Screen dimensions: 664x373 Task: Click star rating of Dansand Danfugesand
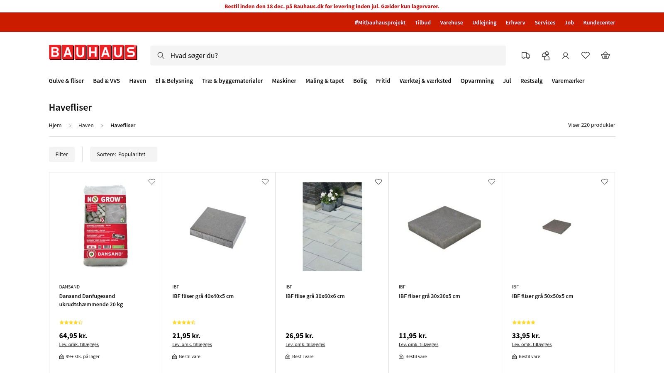pyautogui.click(x=71, y=322)
